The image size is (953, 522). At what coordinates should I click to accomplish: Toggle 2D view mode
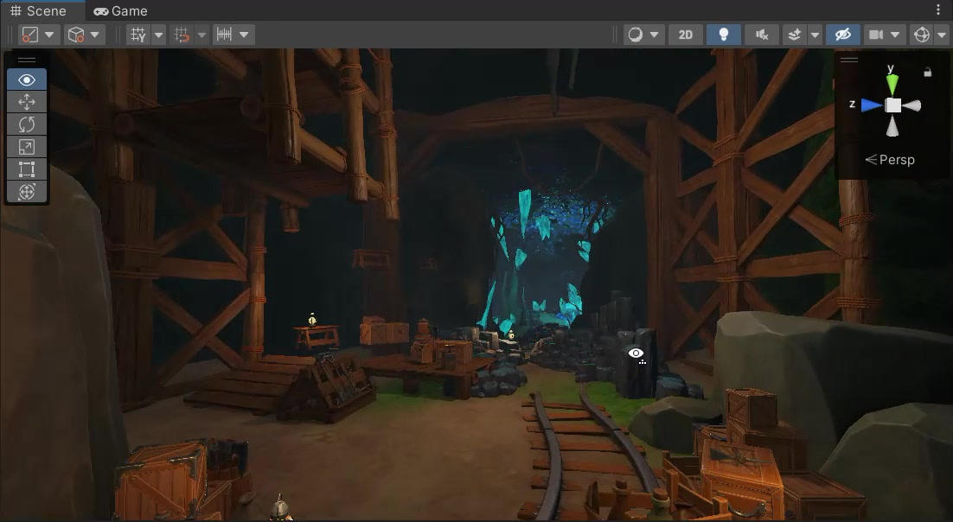click(x=686, y=35)
